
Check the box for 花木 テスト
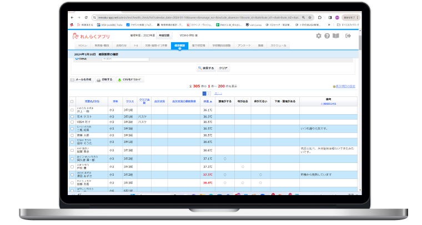click(x=72, y=117)
